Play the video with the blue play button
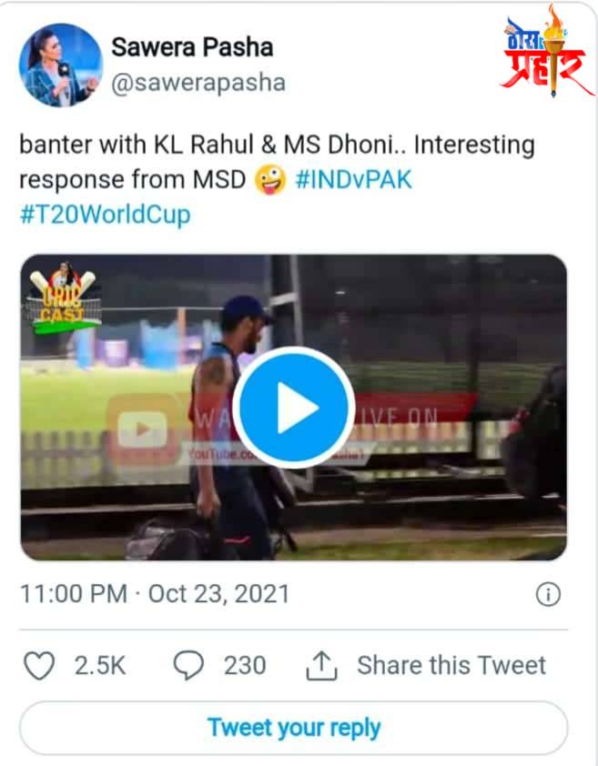Viewport: 598px width, 766px height. [x=293, y=407]
